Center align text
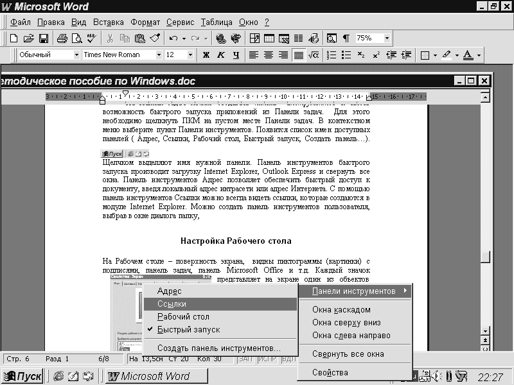514x385 pixels. click(268, 55)
